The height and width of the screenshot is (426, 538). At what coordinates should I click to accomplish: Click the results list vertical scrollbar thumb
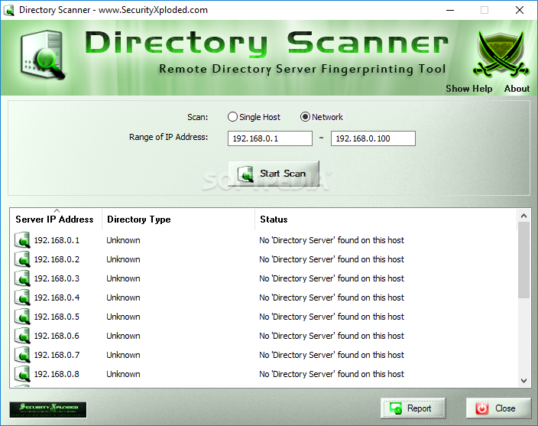coord(523,260)
